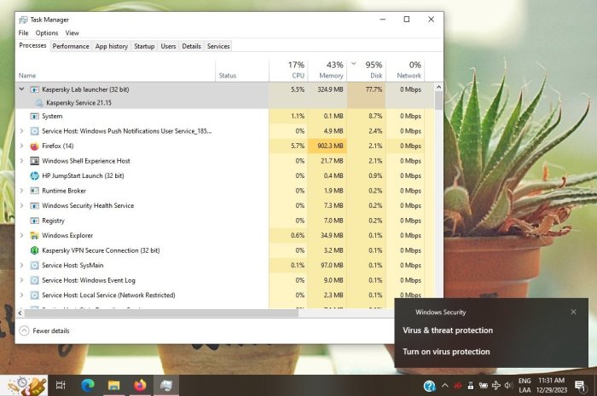Click the Kaspersky Service 21.15 icon

tap(39, 102)
